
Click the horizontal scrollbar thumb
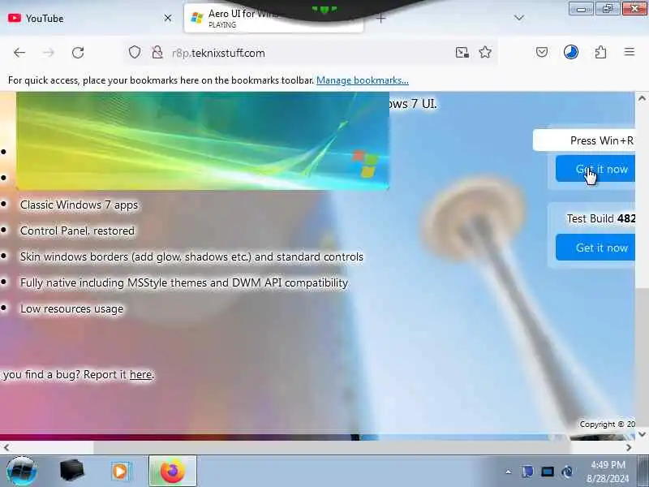tap(332, 448)
